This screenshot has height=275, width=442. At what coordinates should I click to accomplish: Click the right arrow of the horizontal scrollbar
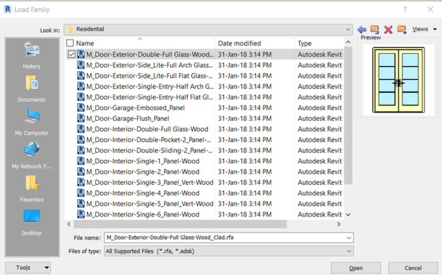pos(339,224)
